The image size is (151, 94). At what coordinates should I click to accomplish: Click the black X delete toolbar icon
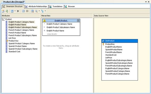18,11
